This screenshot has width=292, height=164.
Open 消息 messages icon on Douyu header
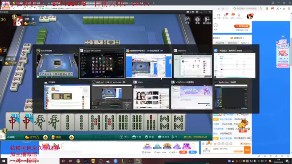[232, 16]
